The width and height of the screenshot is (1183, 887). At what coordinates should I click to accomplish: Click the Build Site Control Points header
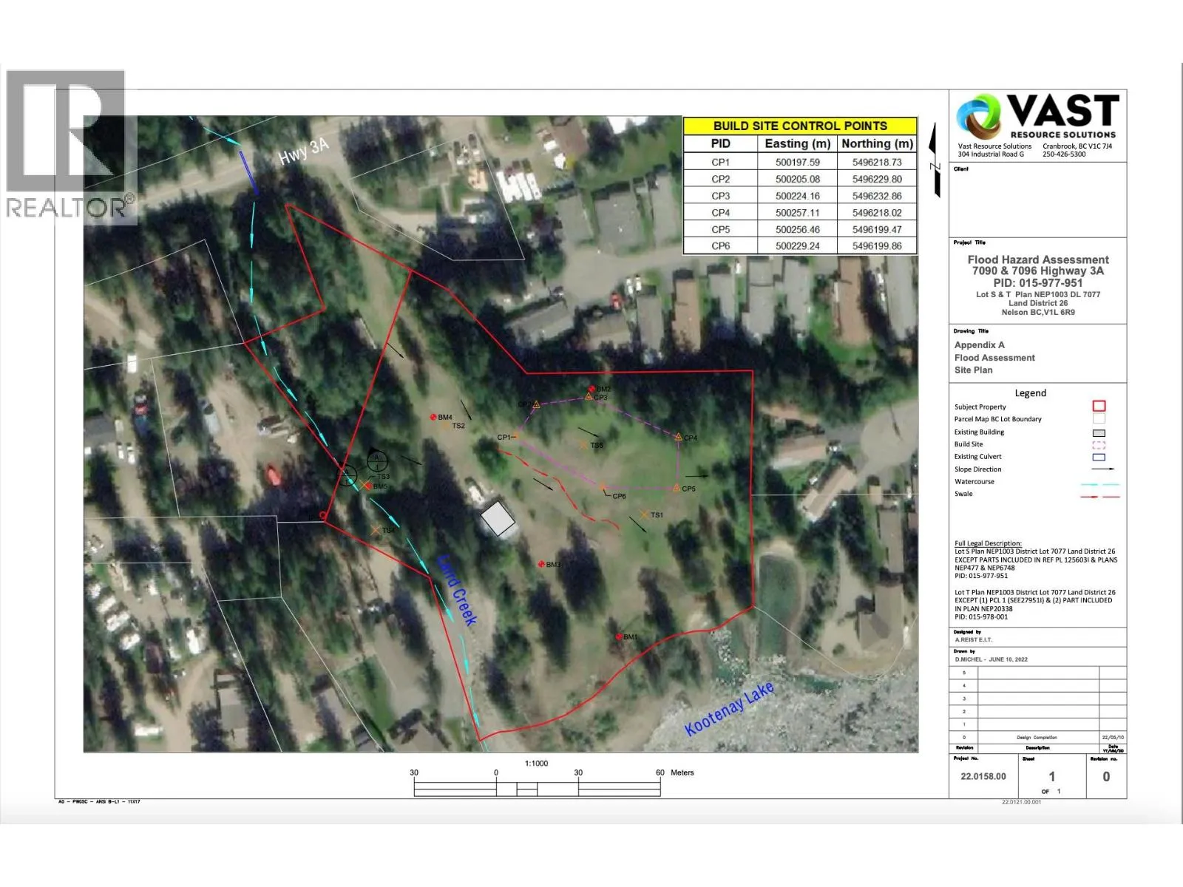799,126
